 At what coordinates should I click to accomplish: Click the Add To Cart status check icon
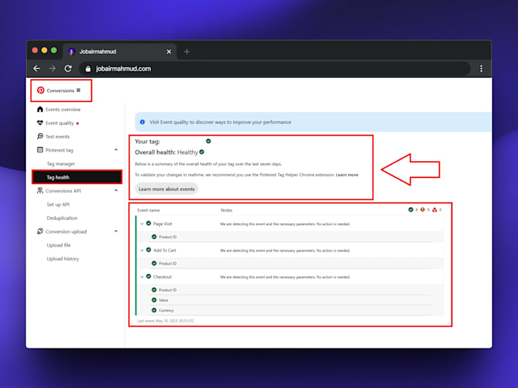(149, 250)
